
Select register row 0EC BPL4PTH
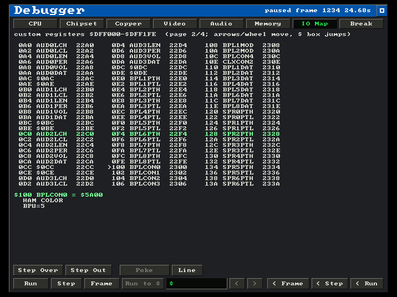click(x=149, y=112)
